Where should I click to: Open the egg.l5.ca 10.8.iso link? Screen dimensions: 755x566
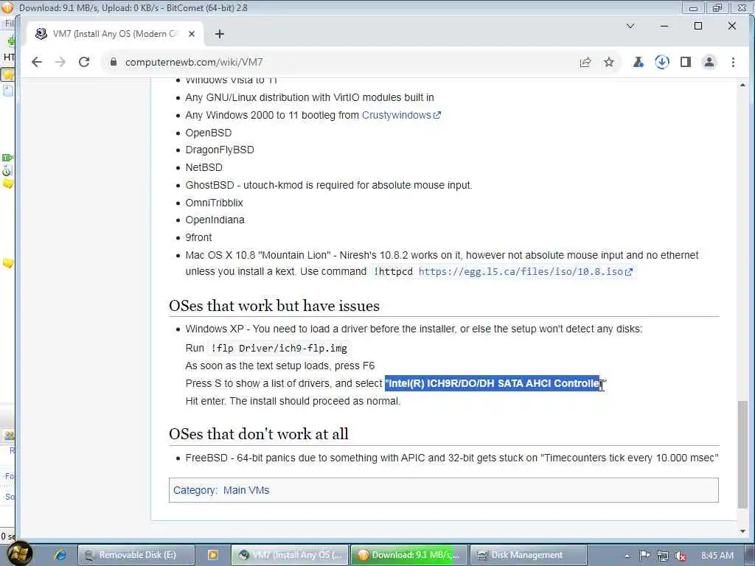(525, 271)
